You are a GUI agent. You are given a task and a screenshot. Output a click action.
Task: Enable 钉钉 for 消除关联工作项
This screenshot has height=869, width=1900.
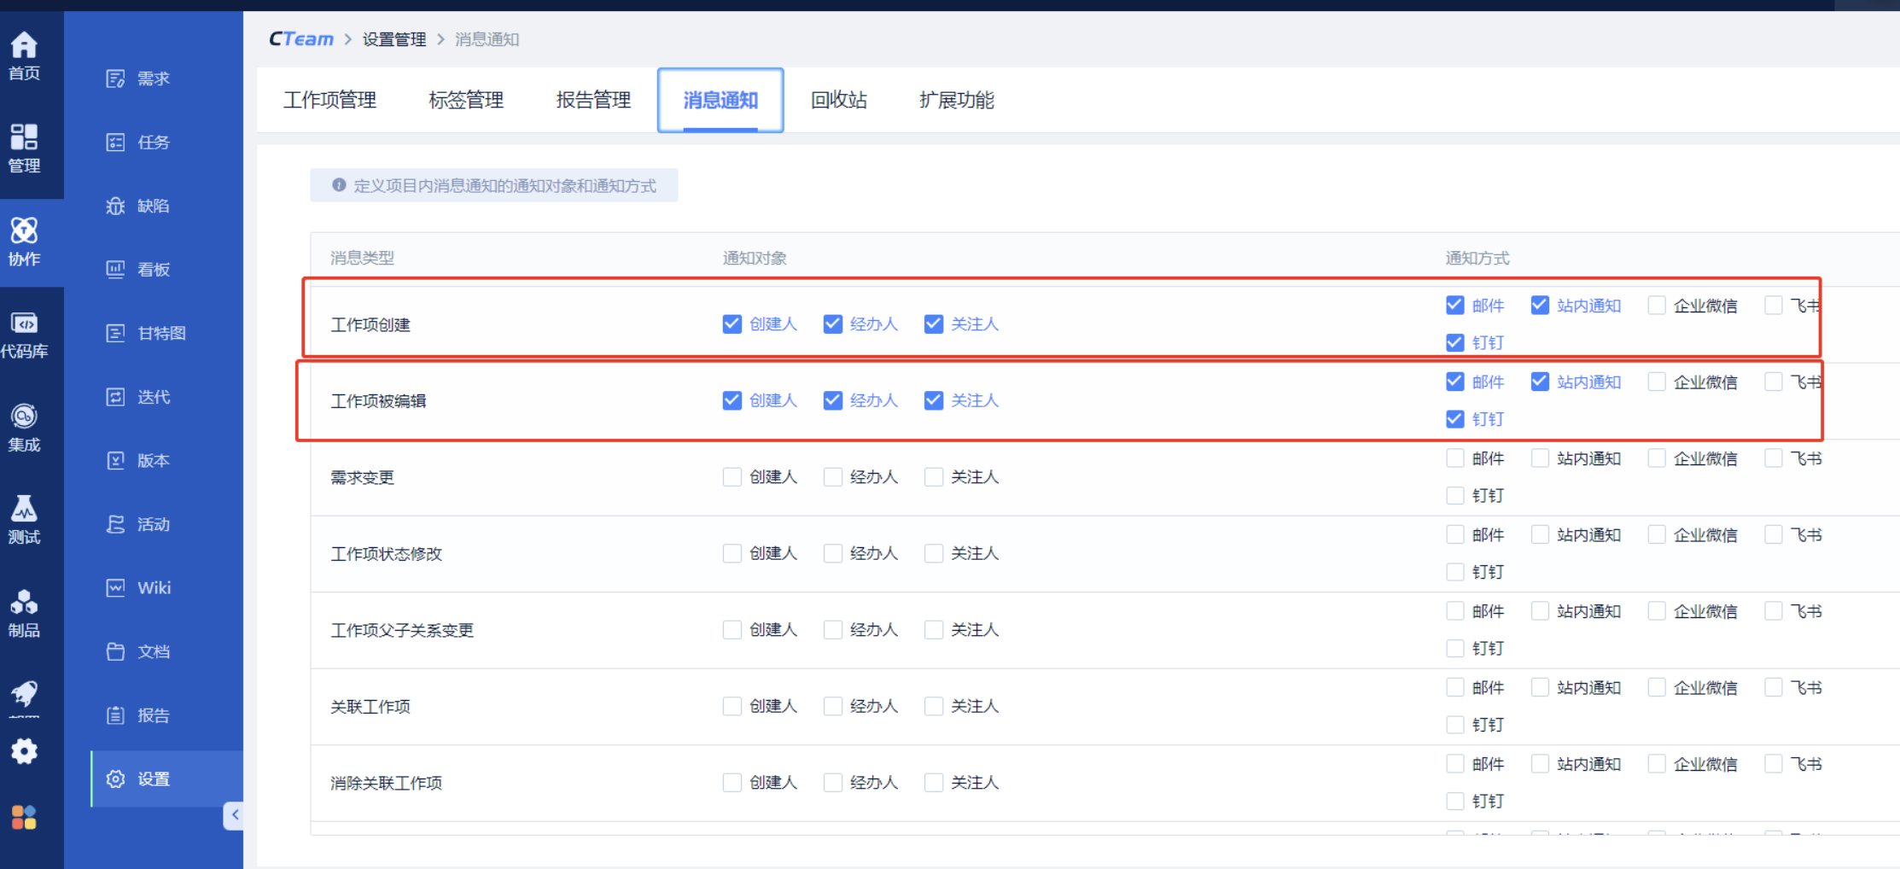(x=1455, y=802)
